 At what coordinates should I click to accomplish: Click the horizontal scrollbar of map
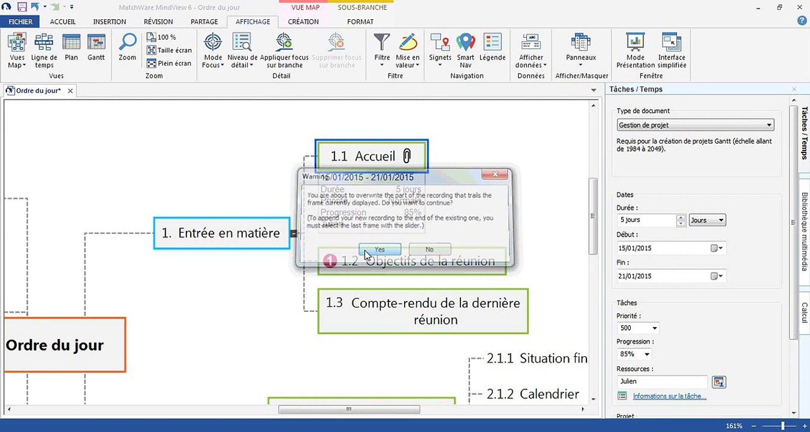(x=349, y=409)
